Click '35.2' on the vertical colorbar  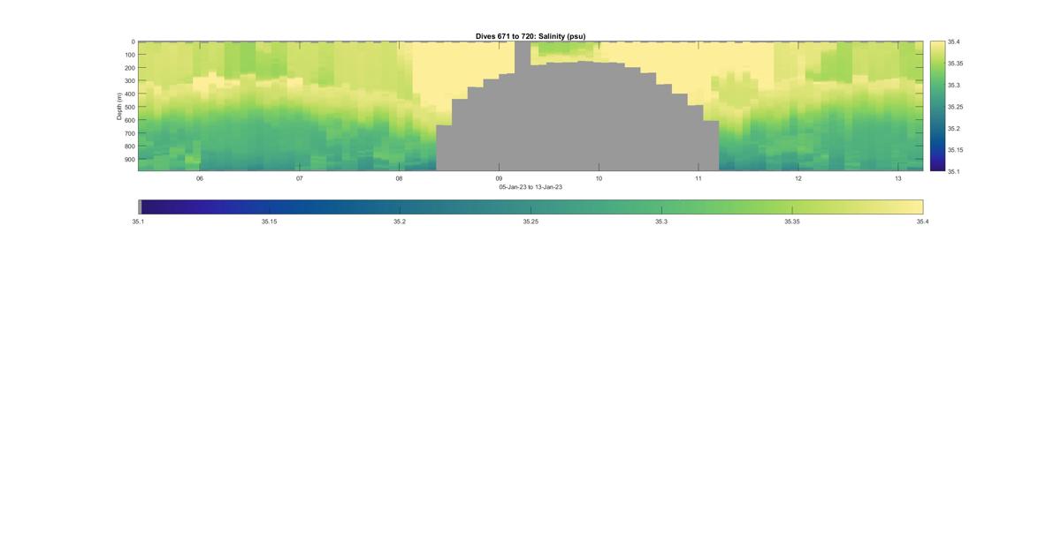click(955, 128)
